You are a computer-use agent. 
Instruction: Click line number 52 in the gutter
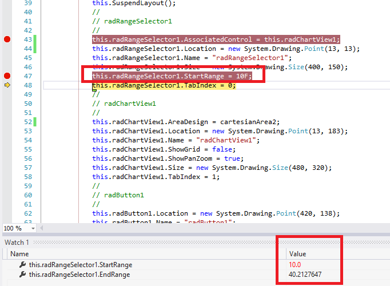28,122
